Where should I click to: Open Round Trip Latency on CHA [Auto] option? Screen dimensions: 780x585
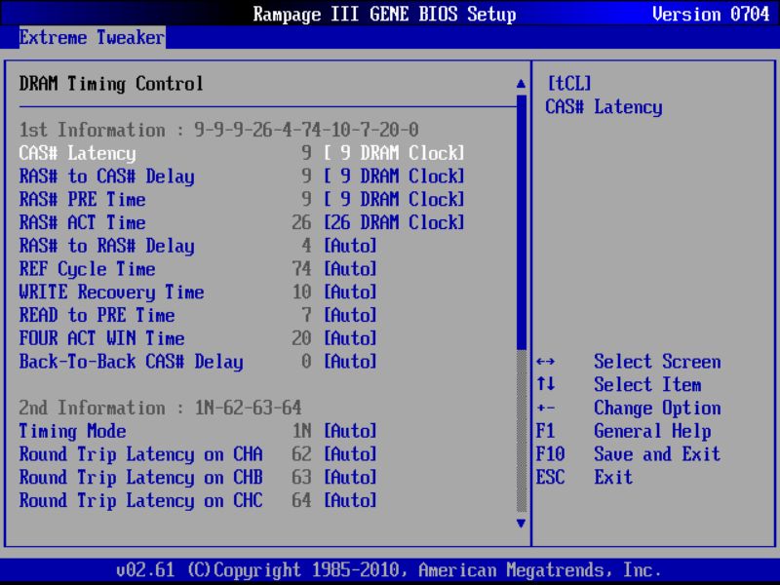tap(350, 454)
